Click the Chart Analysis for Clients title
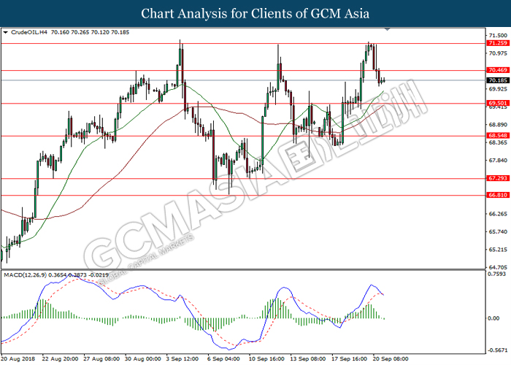511x365 pixels. coord(255,14)
